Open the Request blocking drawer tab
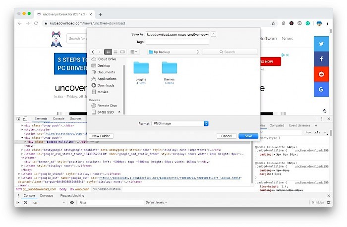347x227 pixels. pos(72,196)
